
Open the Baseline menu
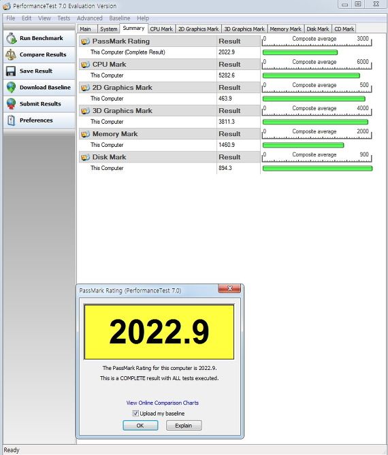[x=120, y=18]
